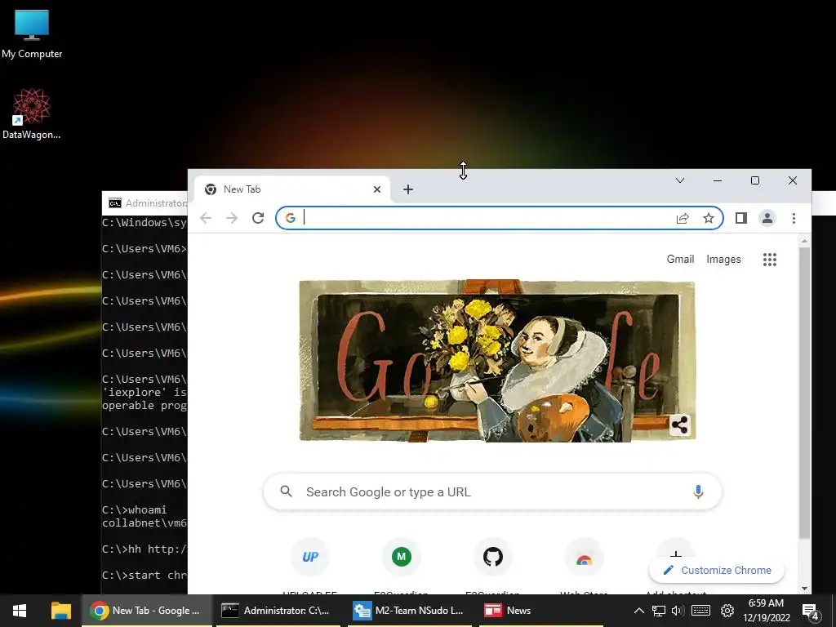Click the settings gear in system tray
836x627 pixels.
tap(727, 611)
